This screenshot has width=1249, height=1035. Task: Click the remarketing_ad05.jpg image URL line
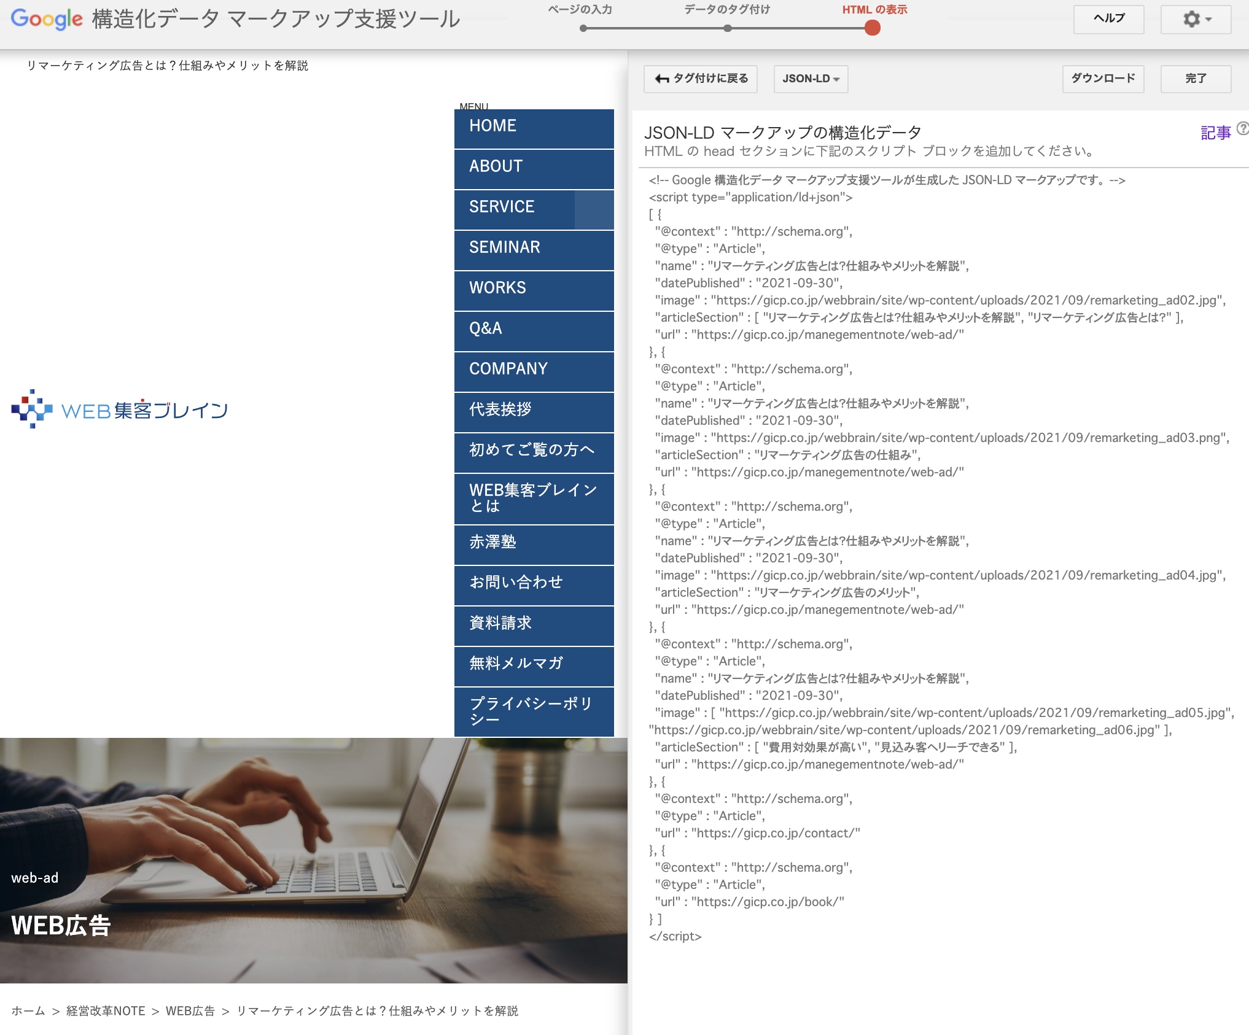[x=944, y=713]
